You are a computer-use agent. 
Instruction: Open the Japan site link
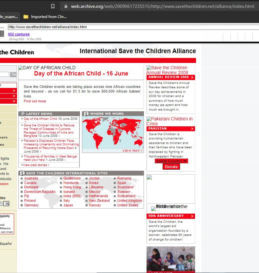click(68, 205)
